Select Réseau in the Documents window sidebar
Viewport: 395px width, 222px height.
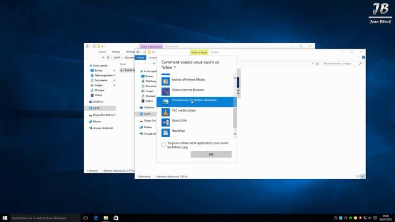[x=94, y=121]
